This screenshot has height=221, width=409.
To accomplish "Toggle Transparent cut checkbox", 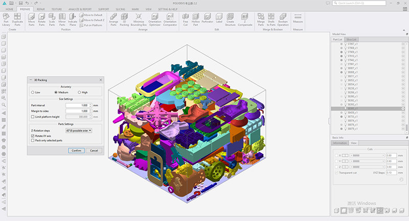I will 336,173.
